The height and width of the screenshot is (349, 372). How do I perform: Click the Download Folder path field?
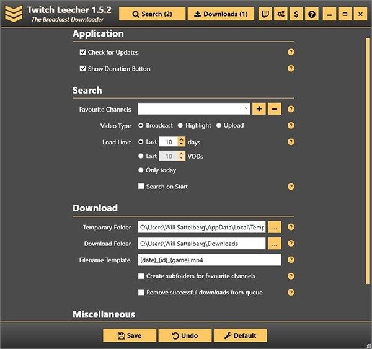click(x=201, y=244)
